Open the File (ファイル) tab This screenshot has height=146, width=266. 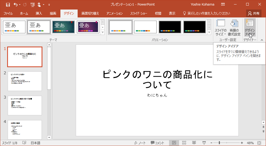click(x=8, y=13)
